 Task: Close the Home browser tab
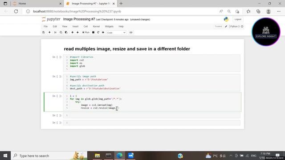click(x=61, y=4)
